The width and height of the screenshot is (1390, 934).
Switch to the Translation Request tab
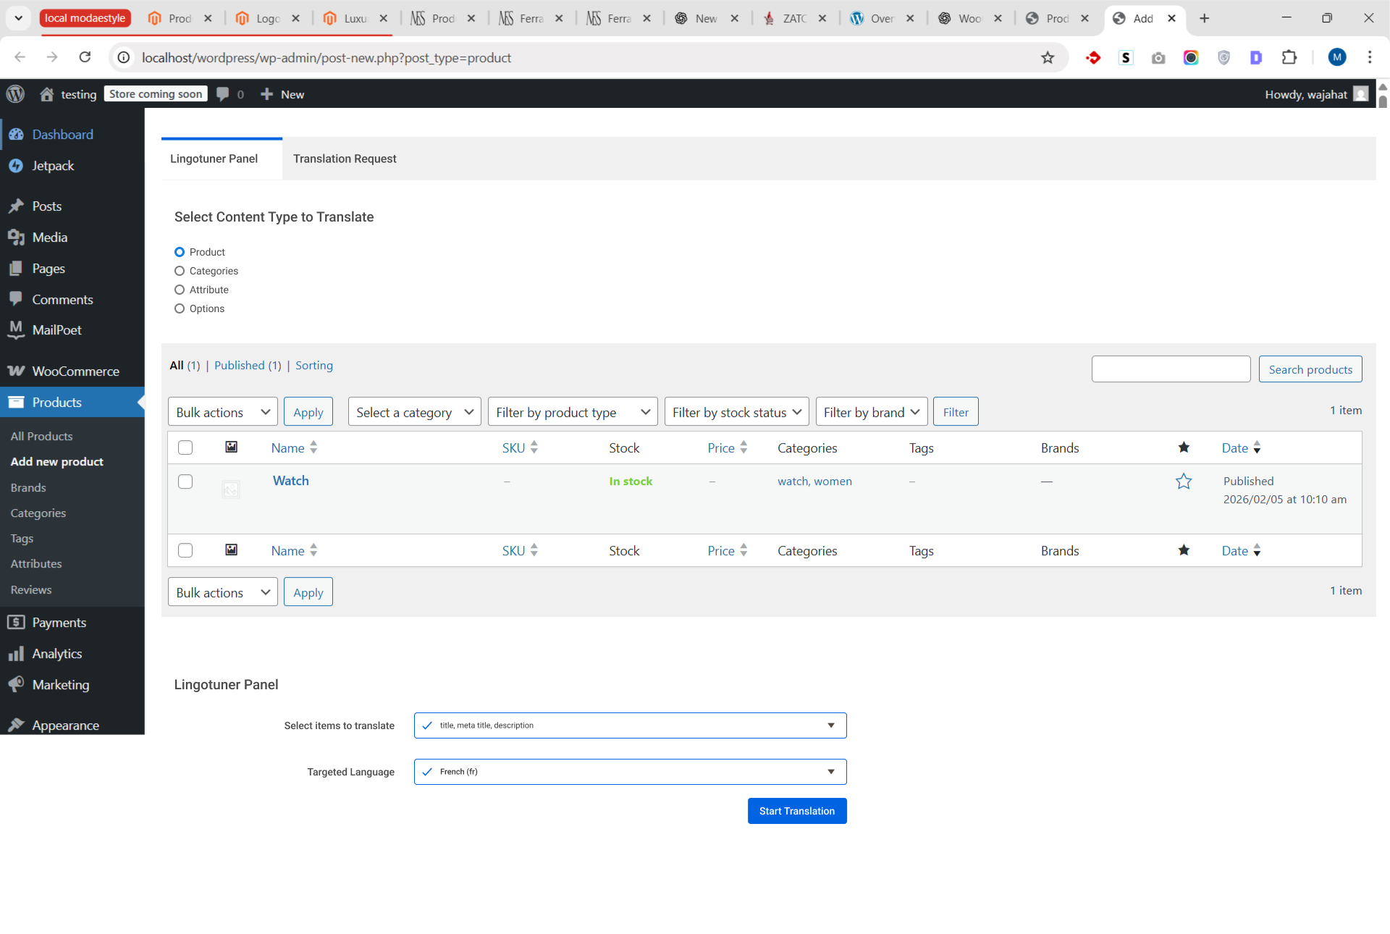pyautogui.click(x=345, y=159)
